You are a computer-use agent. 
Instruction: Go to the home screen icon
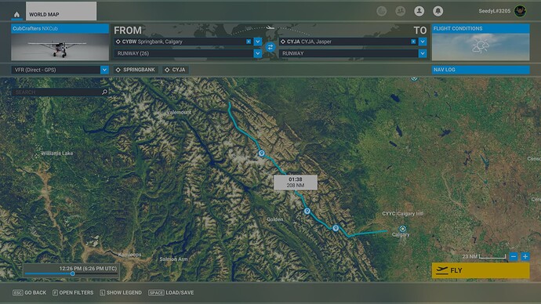(16, 14)
